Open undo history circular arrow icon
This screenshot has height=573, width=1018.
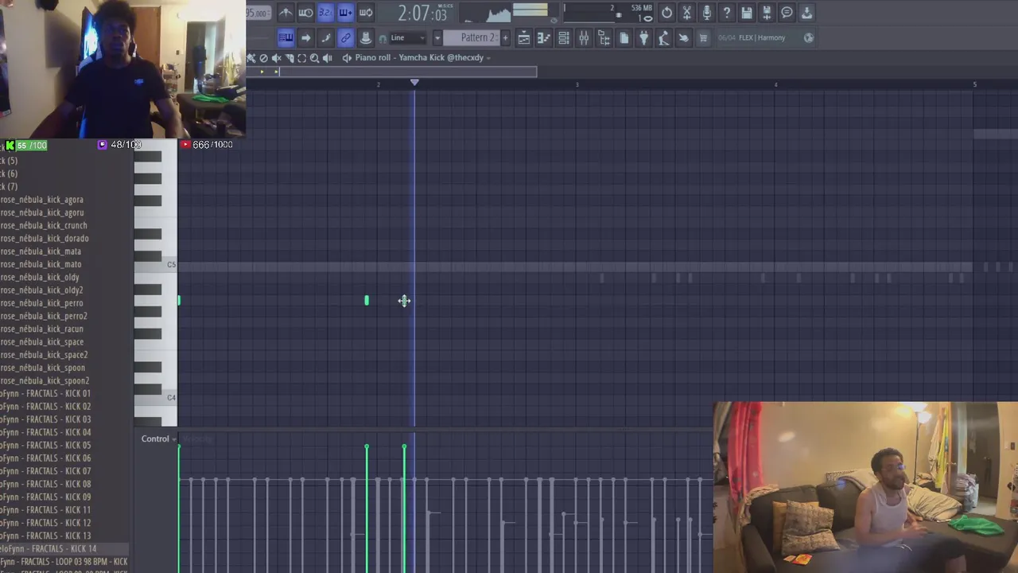(x=666, y=13)
